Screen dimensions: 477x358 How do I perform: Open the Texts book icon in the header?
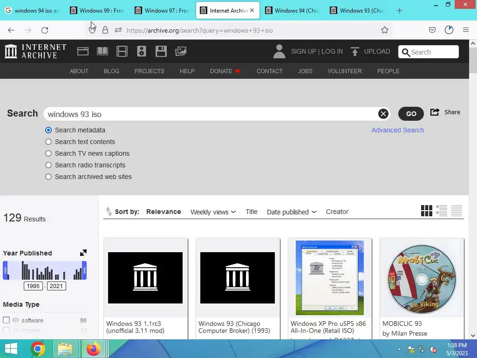point(102,51)
